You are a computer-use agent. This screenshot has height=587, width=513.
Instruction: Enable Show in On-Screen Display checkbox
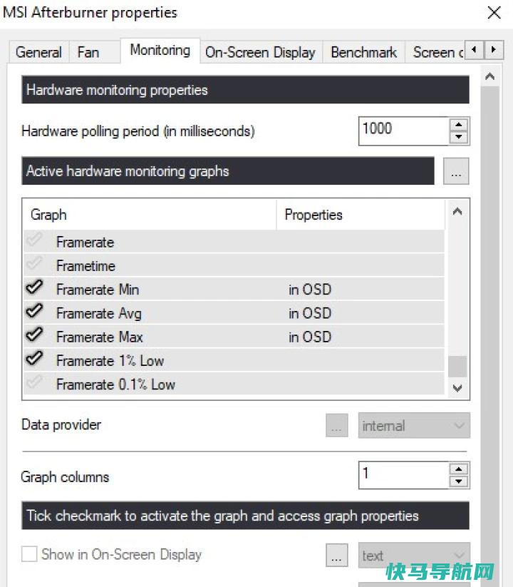(x=29, y=553)
